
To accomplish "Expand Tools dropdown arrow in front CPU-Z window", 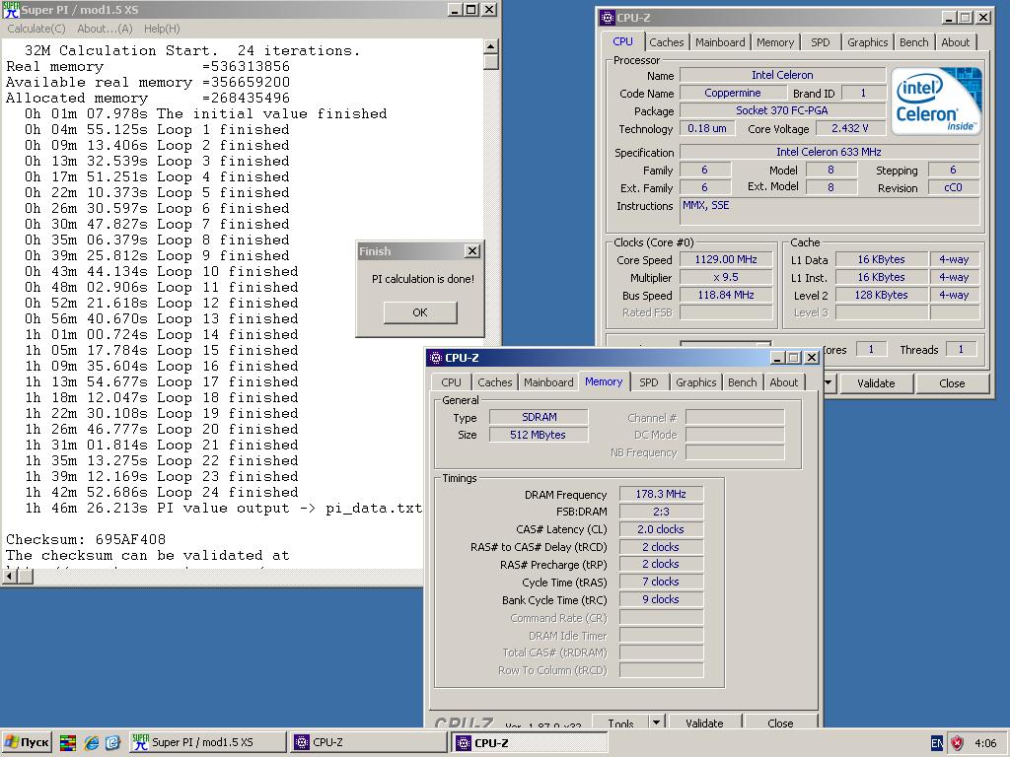I will tap(656, 723).
